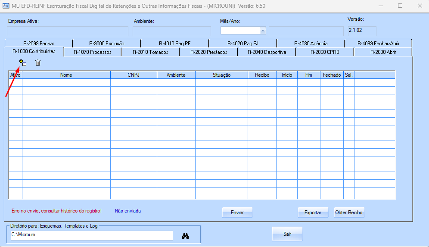Open the R-2010 Tomados tab
The height and width of the screenshot is (247, 429).
click(150, 52)
